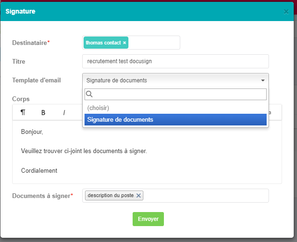Close the Signature dialog
Image resolution: width=297 pixels, height=242 pixels.
click(286, 12)
